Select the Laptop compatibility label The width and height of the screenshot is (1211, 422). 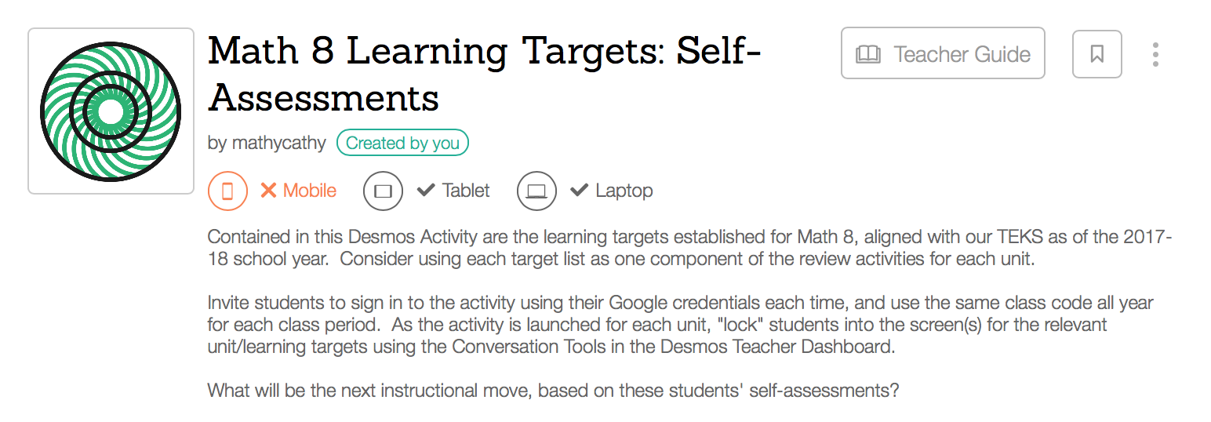[x=624, y=191]
